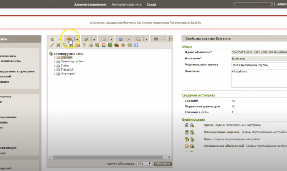Open the dropdown arrow beside the star icon
Image resolution: width=287 pixels, height=171 pixels.
click(x=60, y=39)
